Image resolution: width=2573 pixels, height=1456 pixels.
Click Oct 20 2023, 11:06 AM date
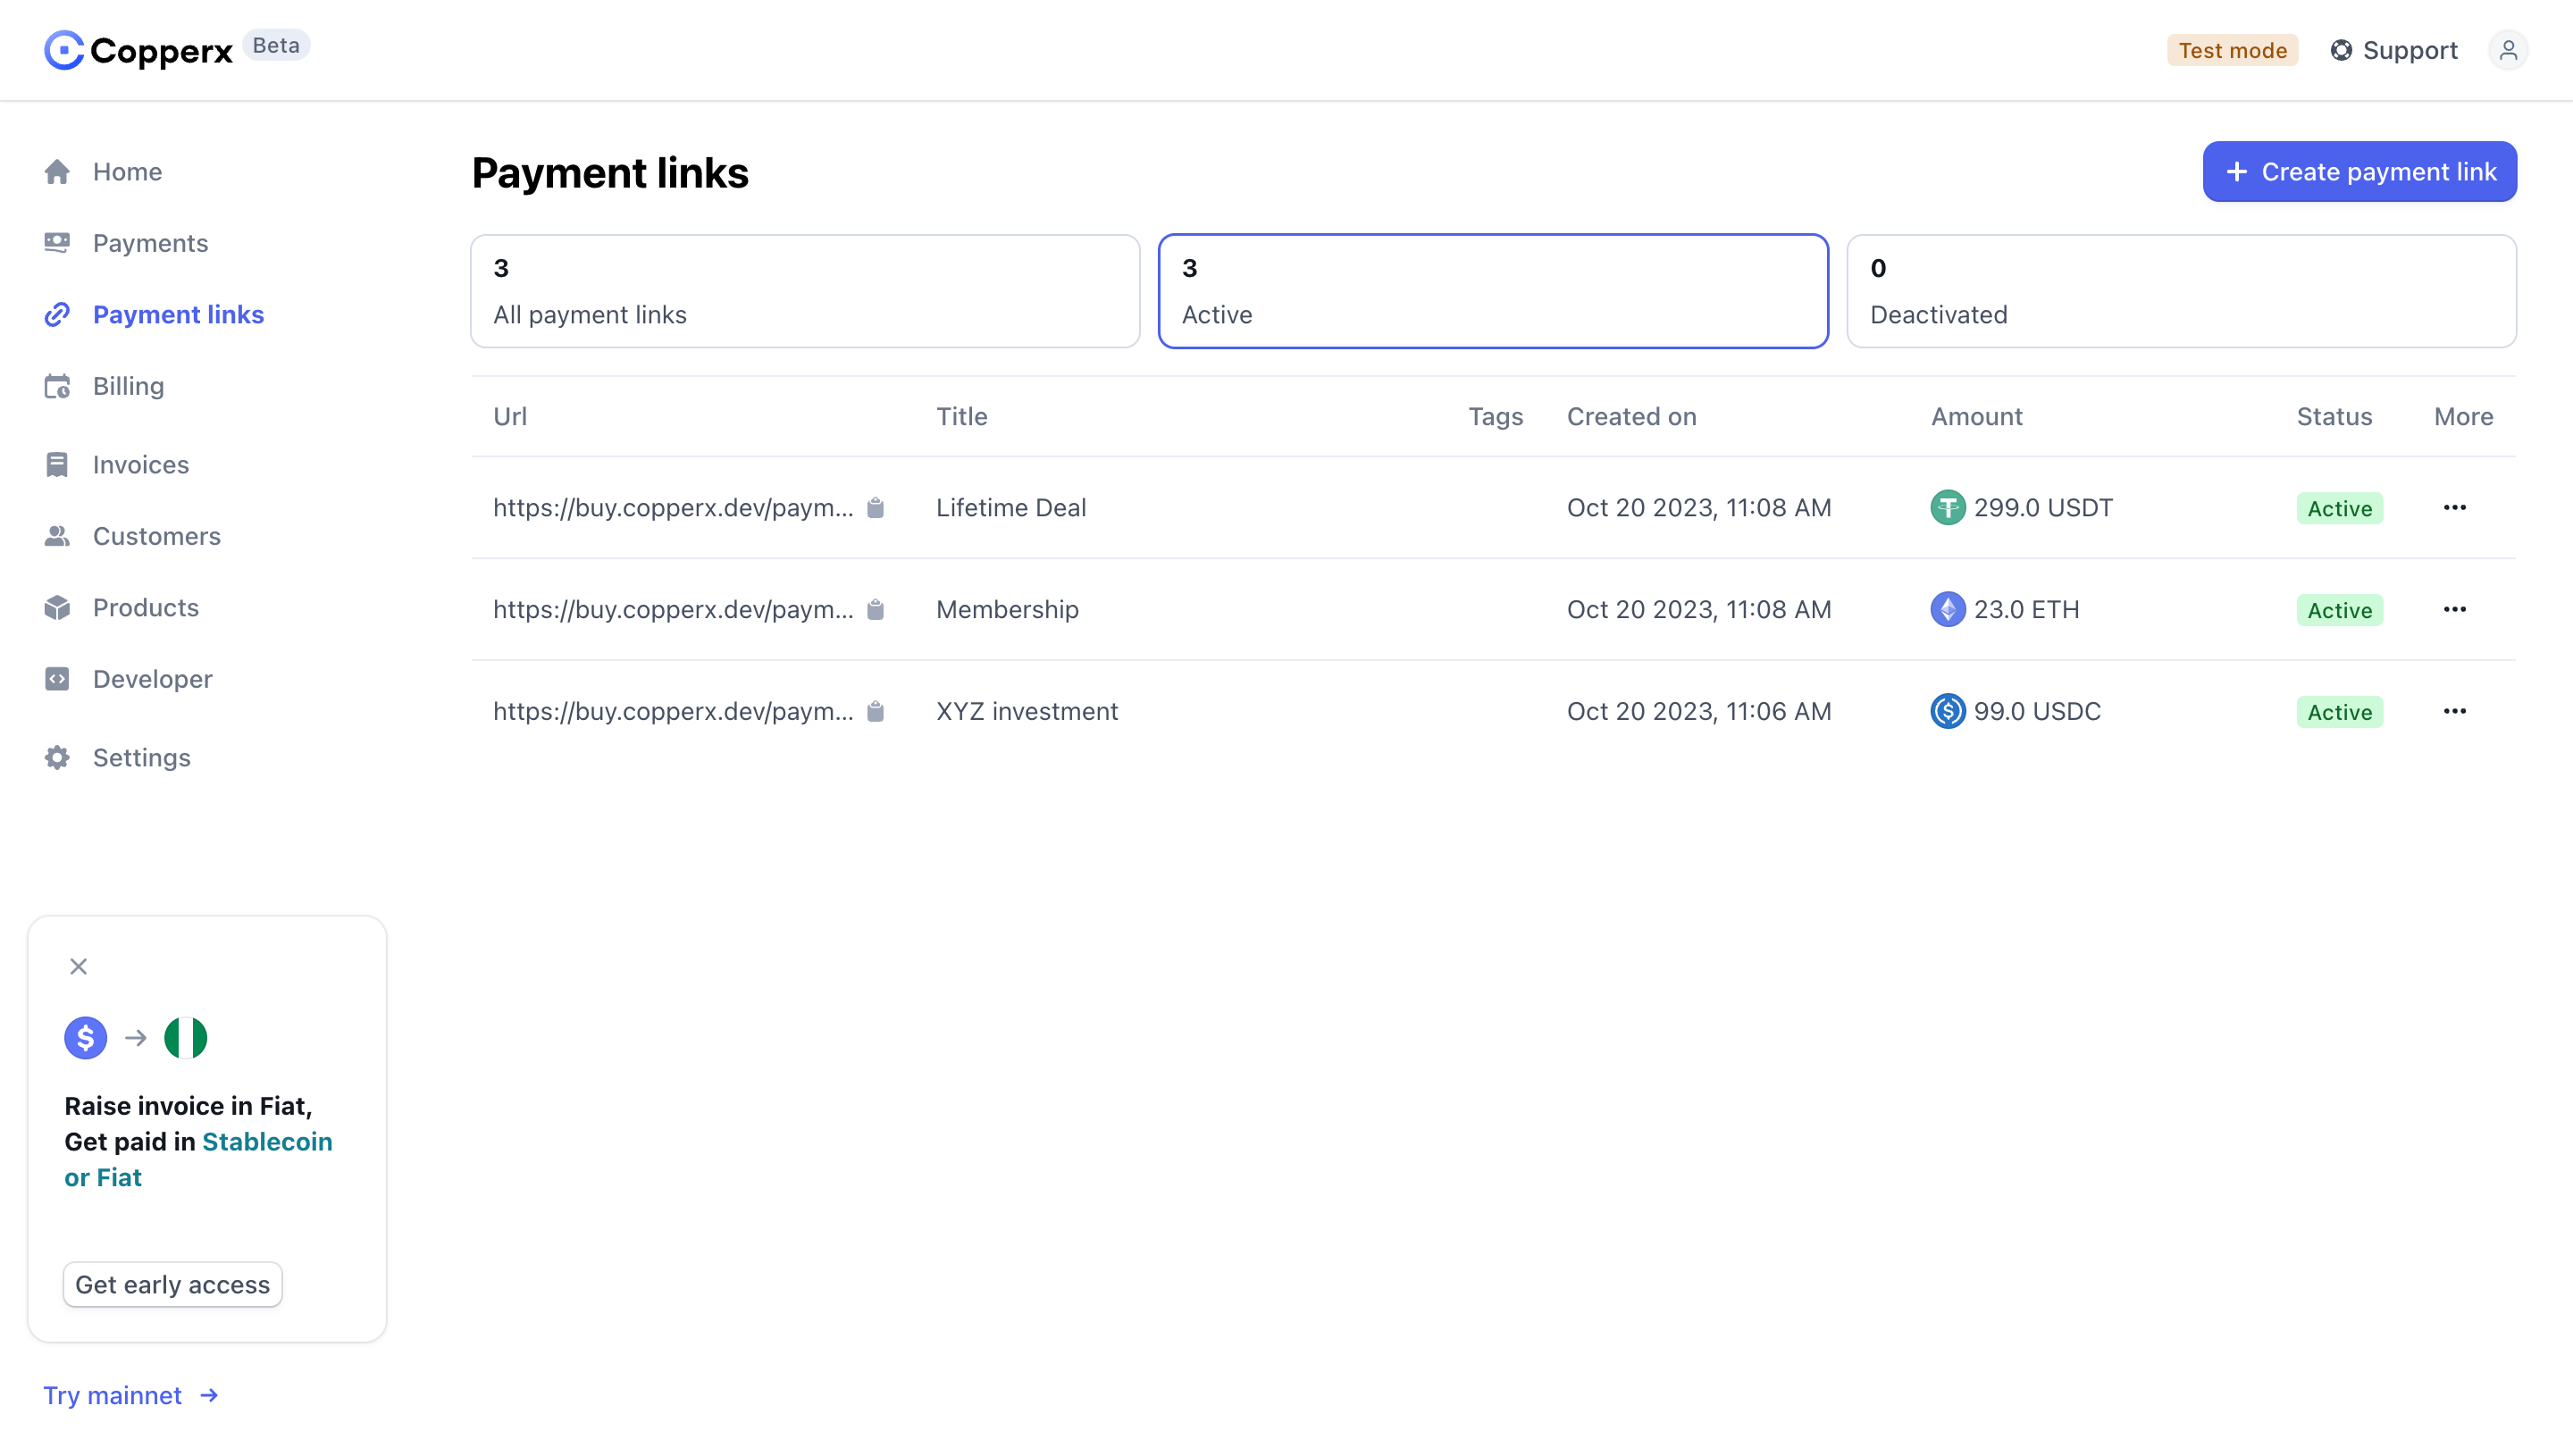pos(1699,712)
